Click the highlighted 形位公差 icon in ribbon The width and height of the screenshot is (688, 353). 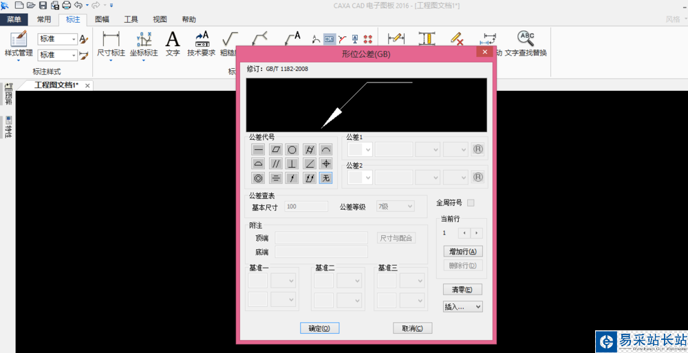tap(329, 39)
